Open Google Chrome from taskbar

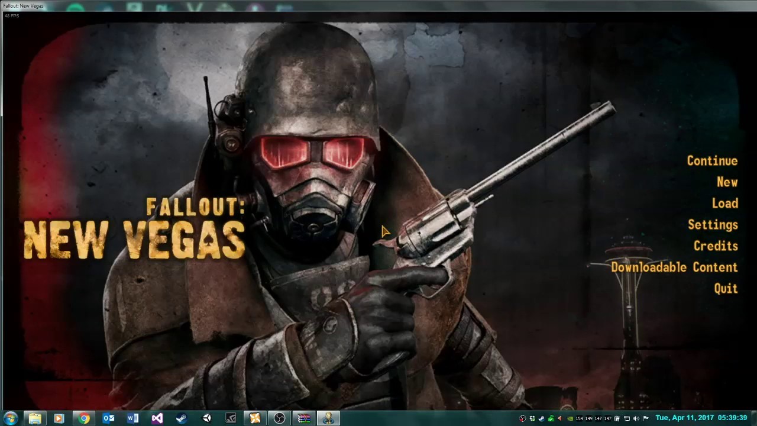coord(84,418)
